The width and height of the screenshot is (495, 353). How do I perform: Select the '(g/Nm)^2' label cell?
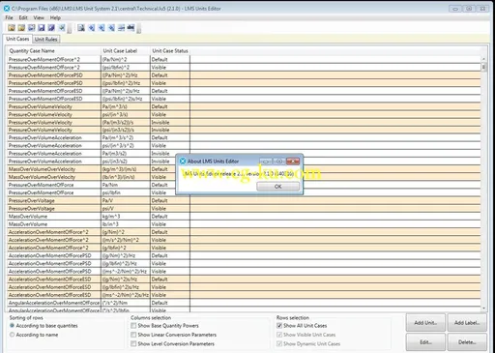pyautogui.click(x=126, y=232)
